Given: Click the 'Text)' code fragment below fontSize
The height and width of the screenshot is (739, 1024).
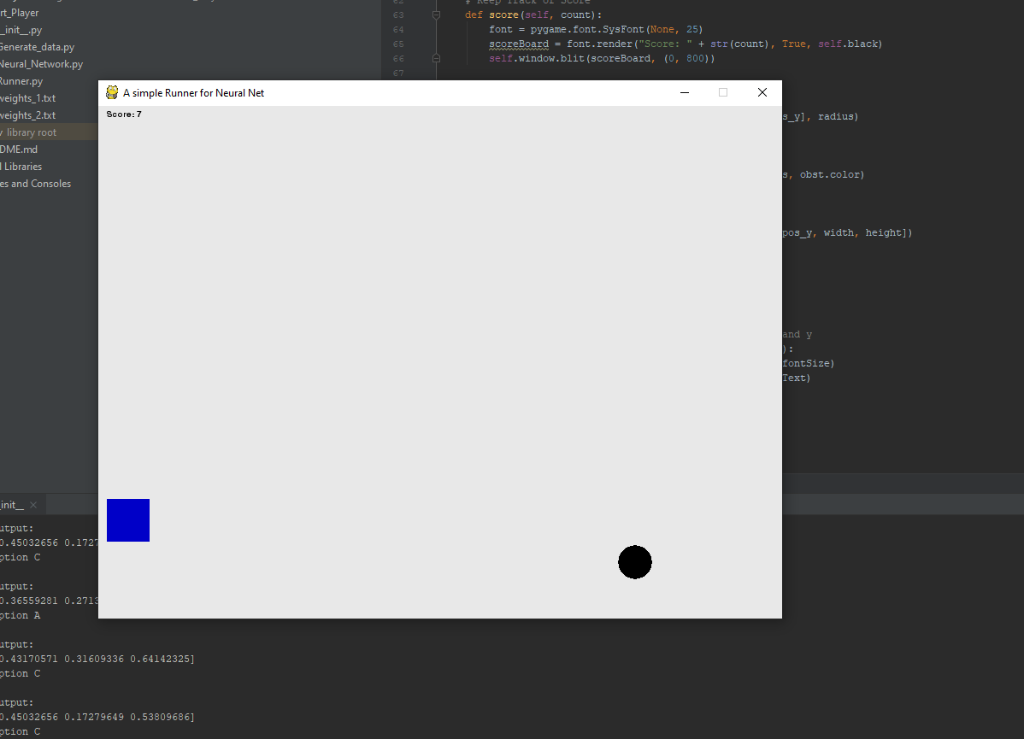Looking at the screenshot, I should coord(797,378).
